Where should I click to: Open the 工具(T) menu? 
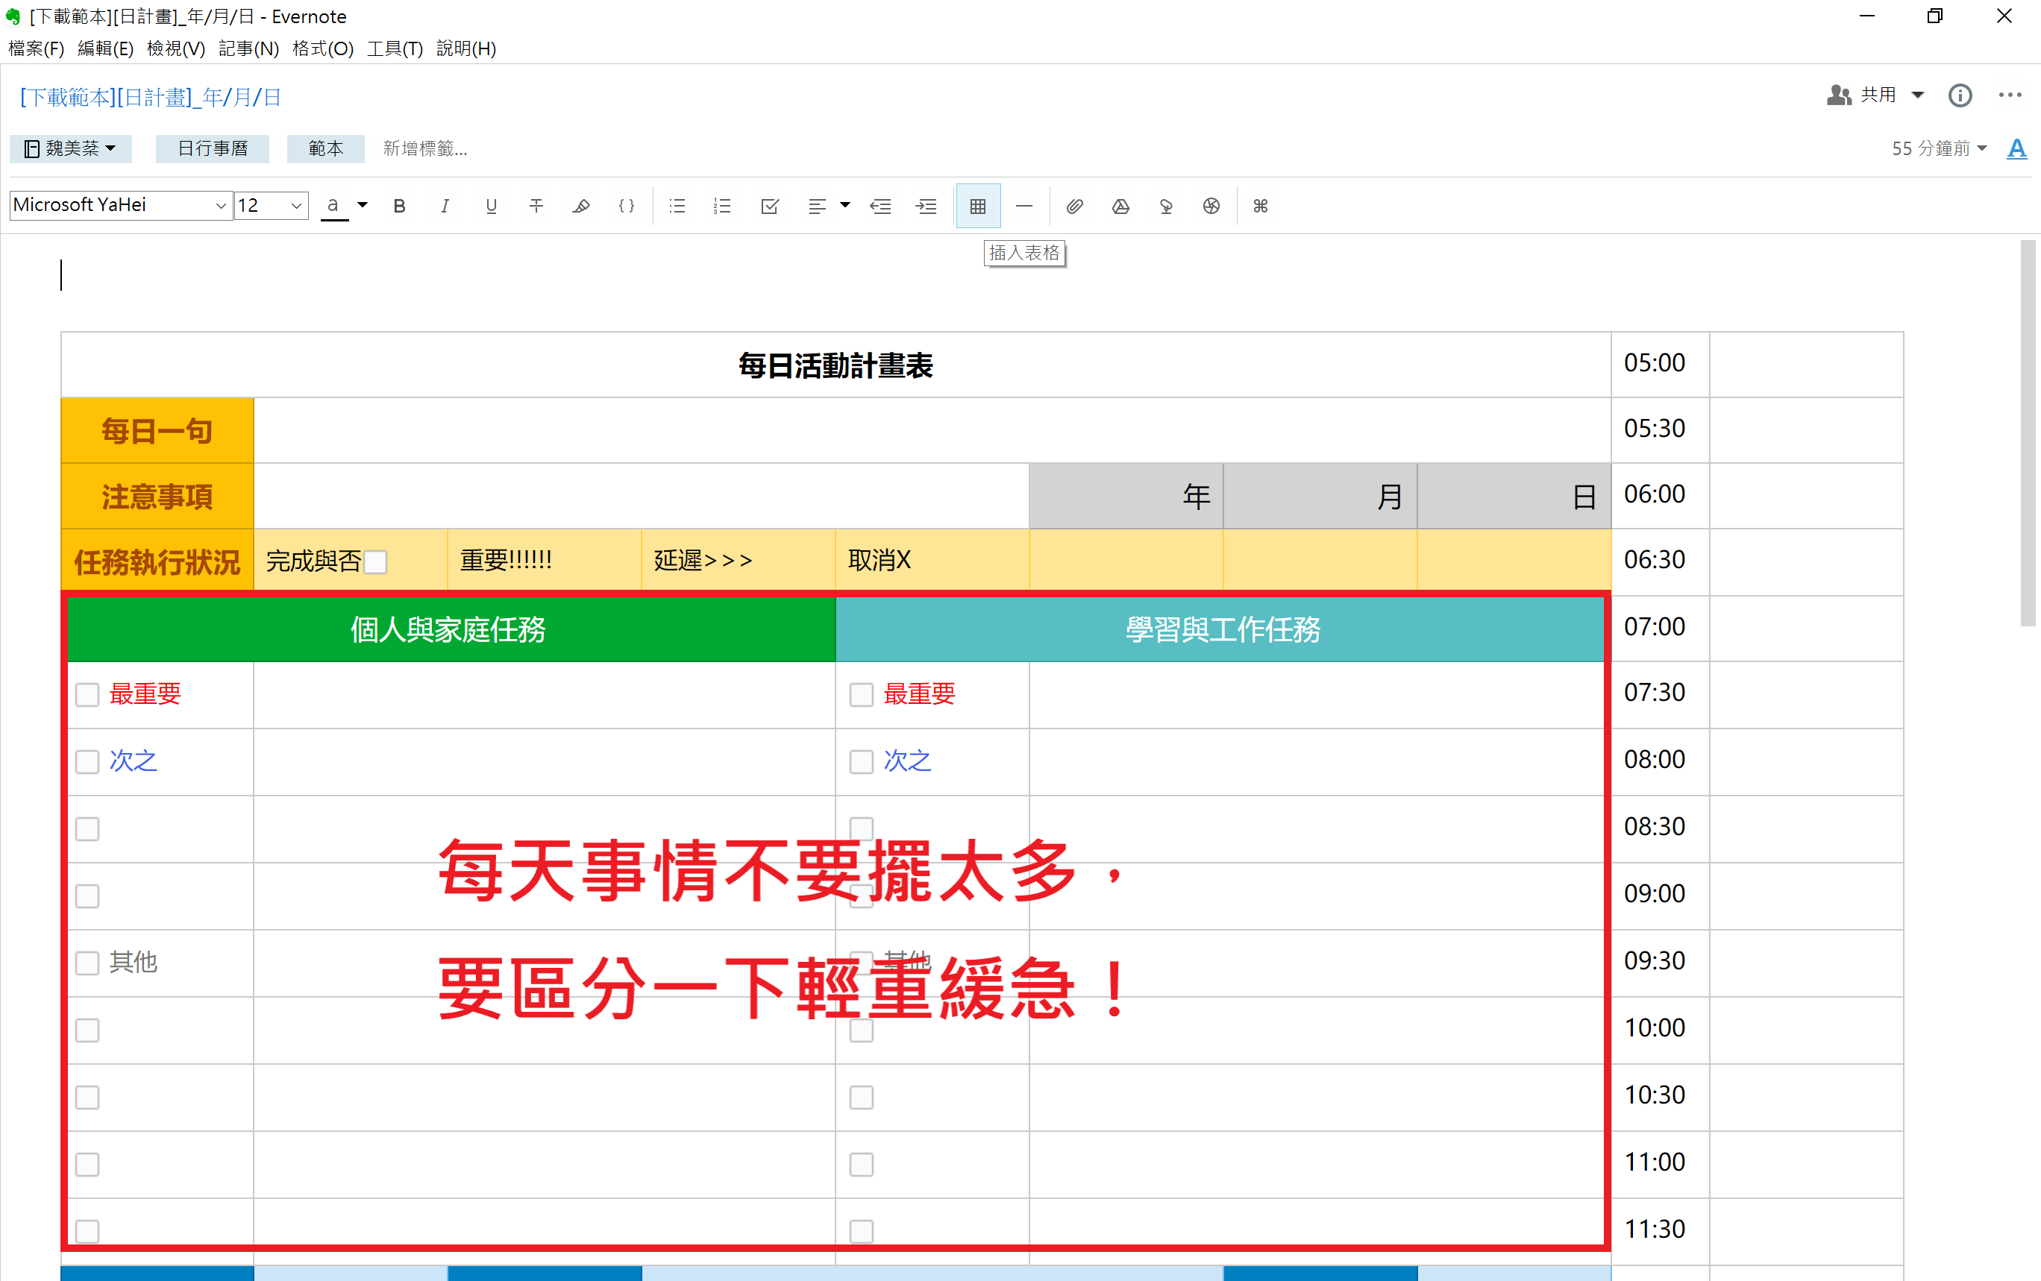[x=394, y=48]
